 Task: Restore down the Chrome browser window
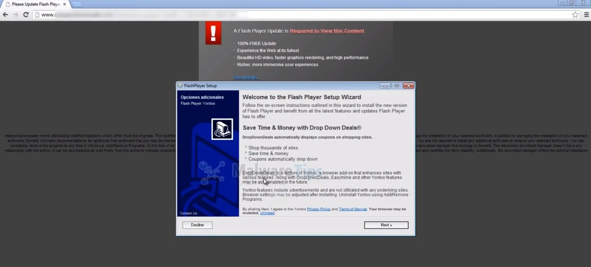point(572,3)
